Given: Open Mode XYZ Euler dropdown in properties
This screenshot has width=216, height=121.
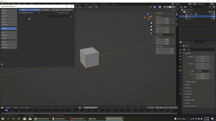Looking at the screenshot, I should (202, 71).
